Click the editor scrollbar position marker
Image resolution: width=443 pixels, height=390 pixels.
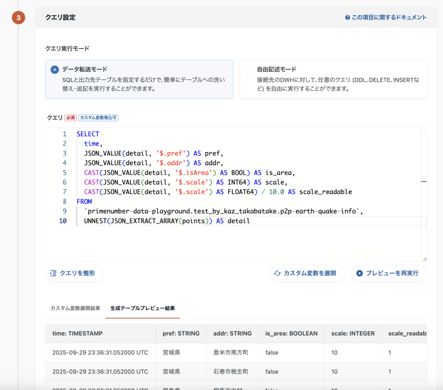click(424, 182)
